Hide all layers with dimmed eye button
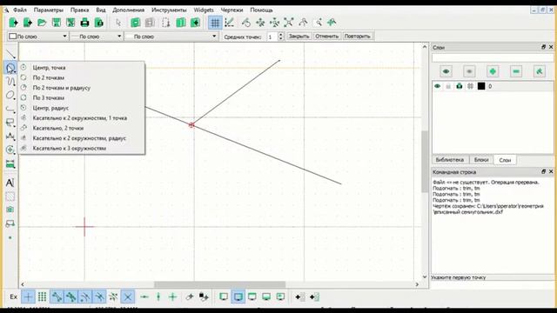This screenshot has height=313, width=557. [469, 71]
